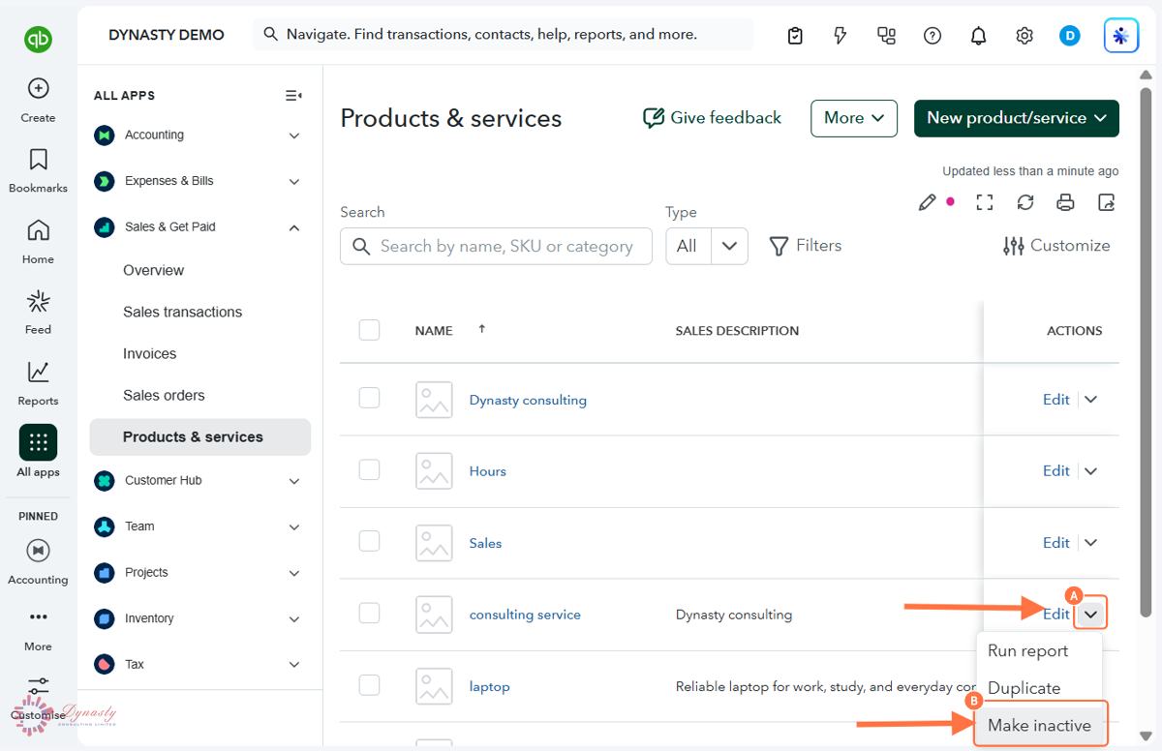Viewport: 1162px width, 751px height.
Task: Click the QuickBooks logo icon
Action: click(x=38, y=40)
